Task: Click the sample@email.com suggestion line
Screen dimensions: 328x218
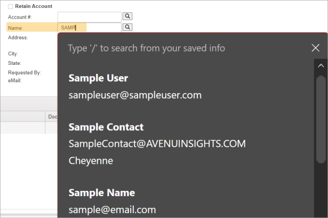Action: click(x=112, y=209)
